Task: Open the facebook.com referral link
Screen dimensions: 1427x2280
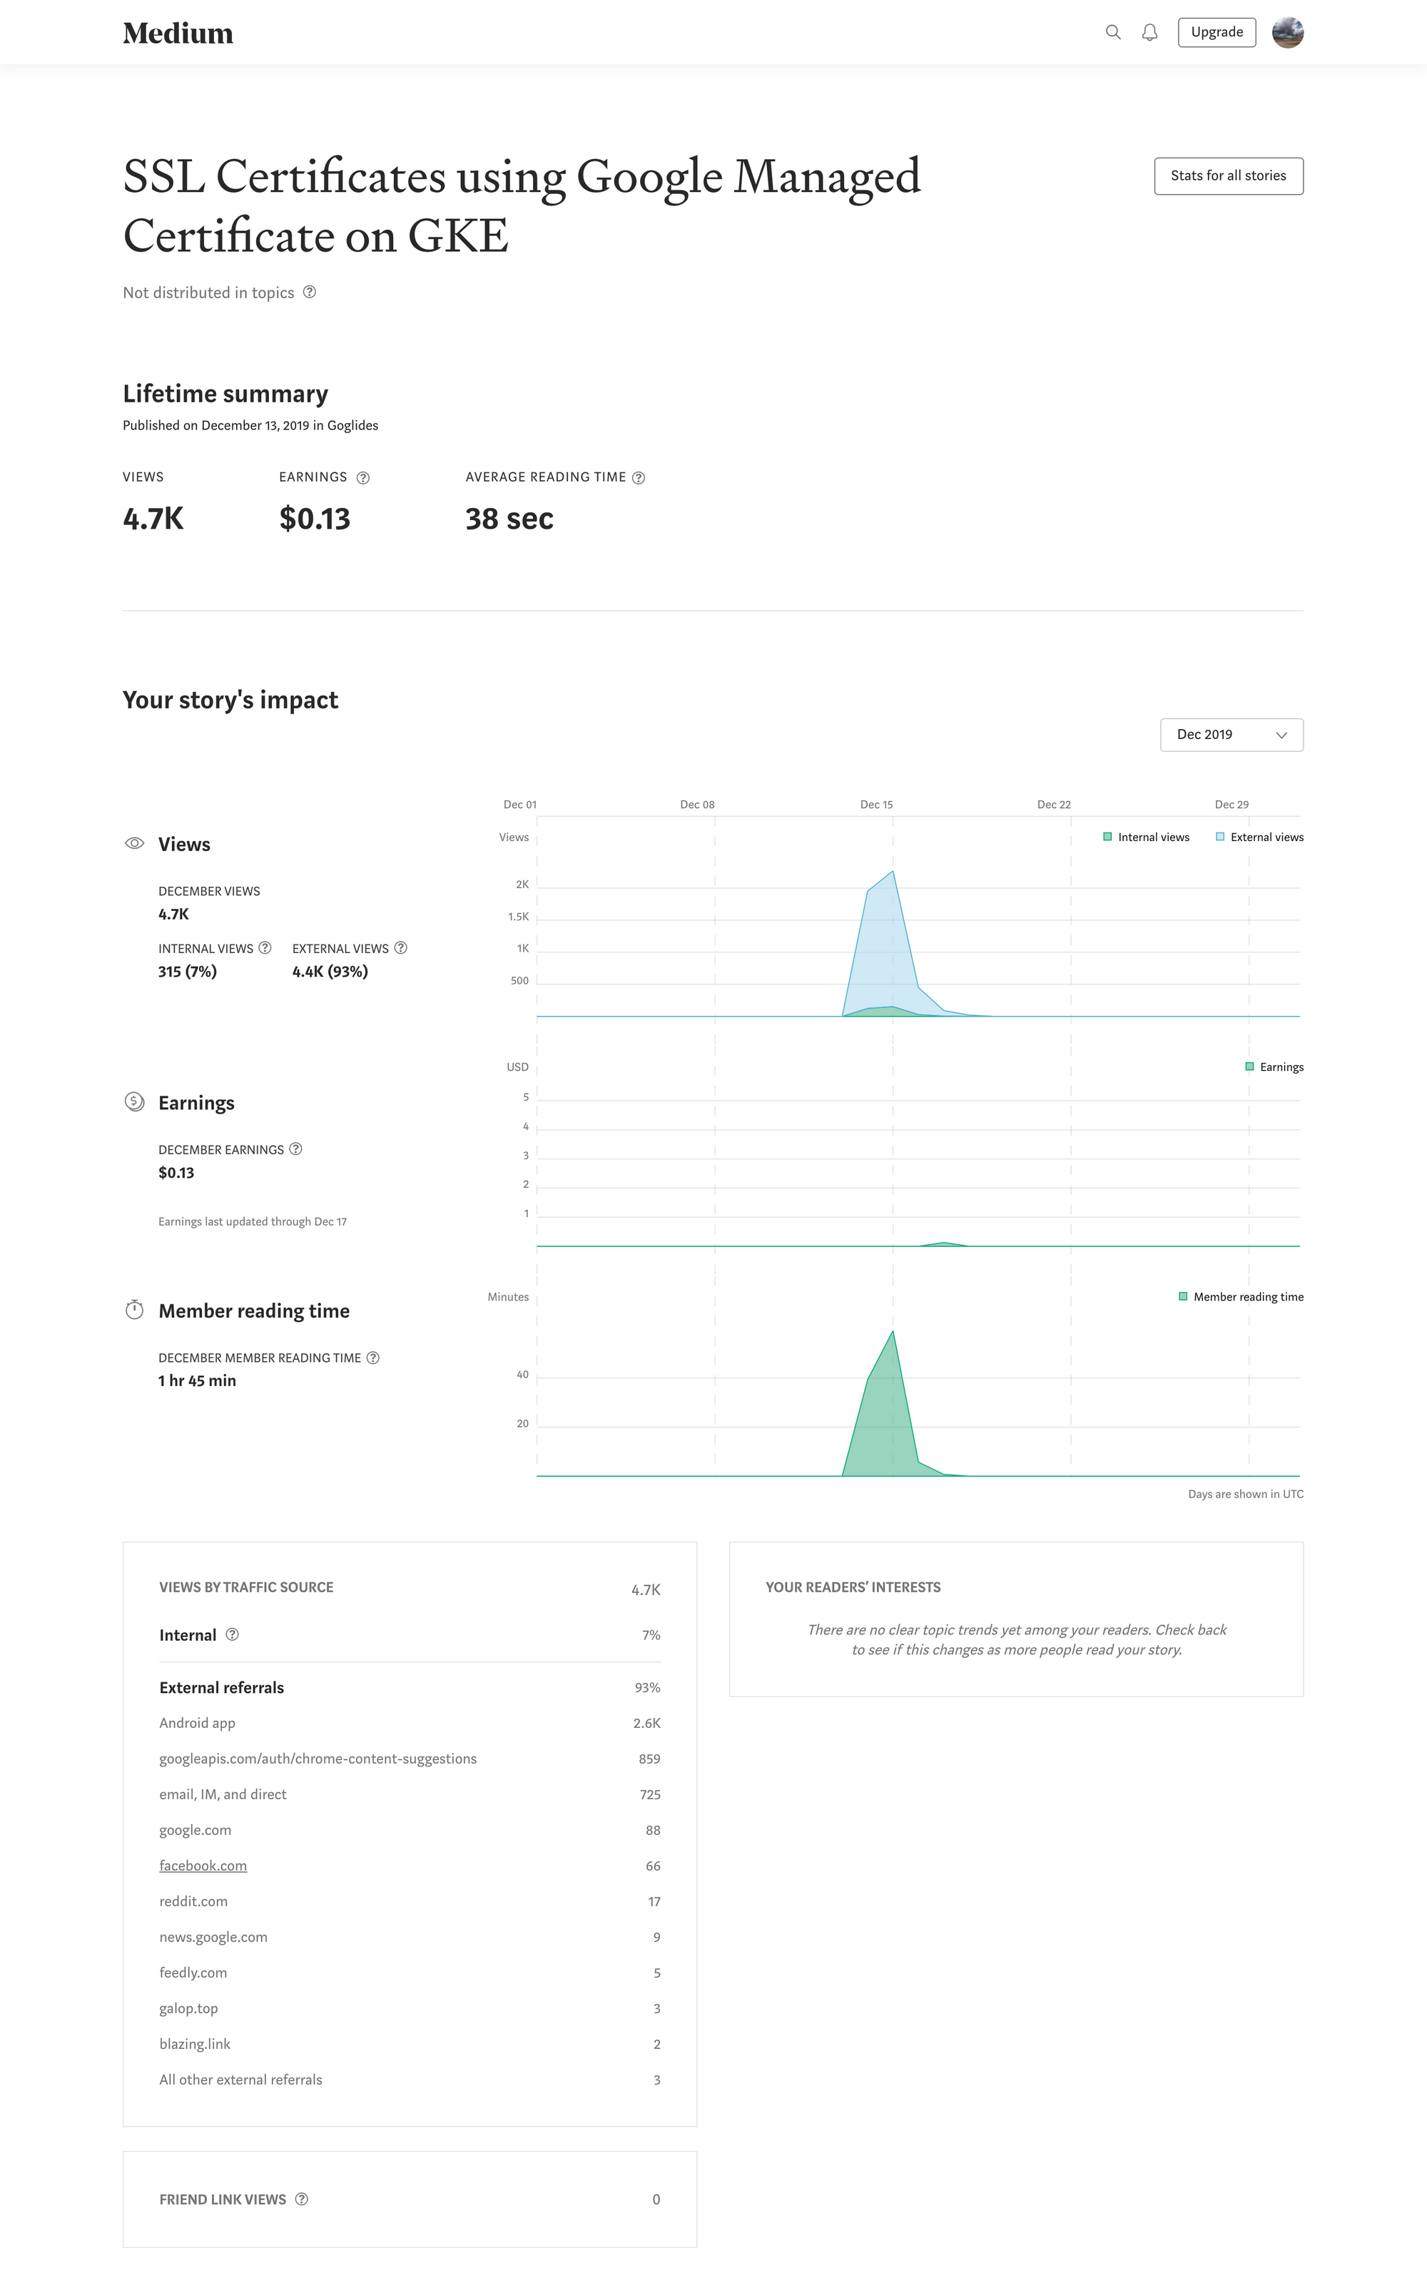Action: point(203,1866)
